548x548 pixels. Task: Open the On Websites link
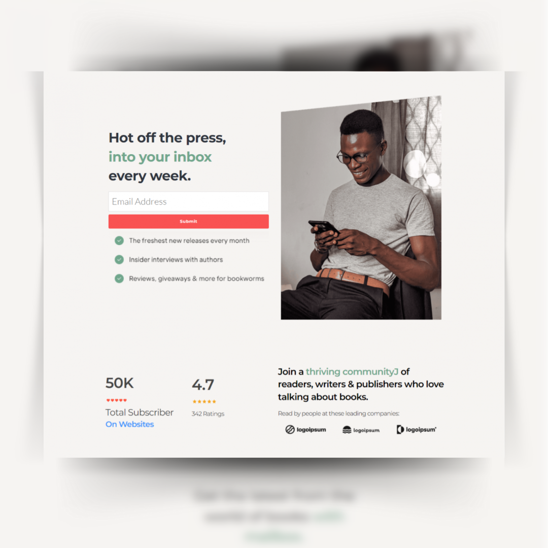pos(130,424)
